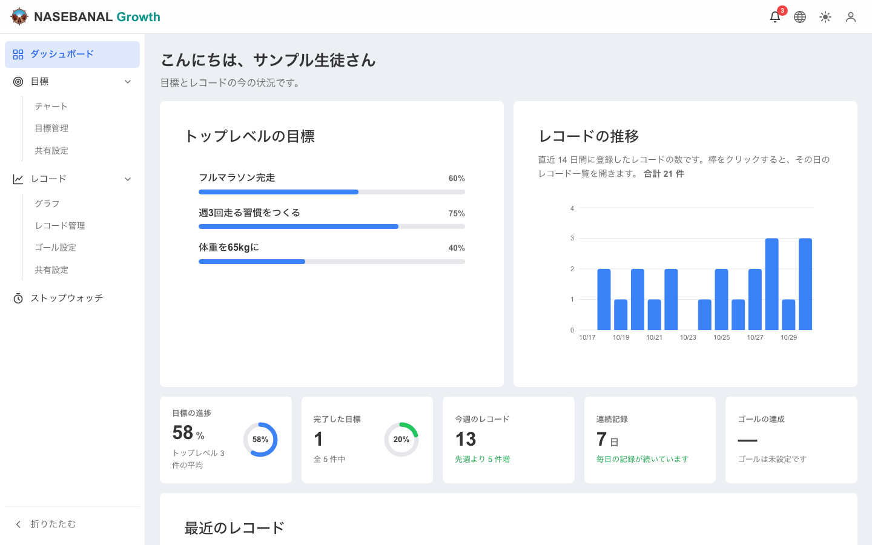Open 共有設定 under 目標
Viewport: 872px width, 545px height.
pos(51,151)
